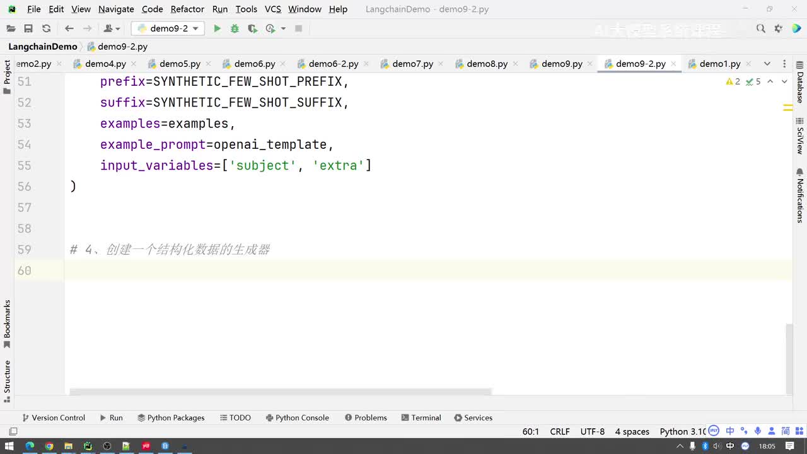807x454 pixels.
Task: Switch to demo1.py editor tab
Action: [x=720, y=64]
